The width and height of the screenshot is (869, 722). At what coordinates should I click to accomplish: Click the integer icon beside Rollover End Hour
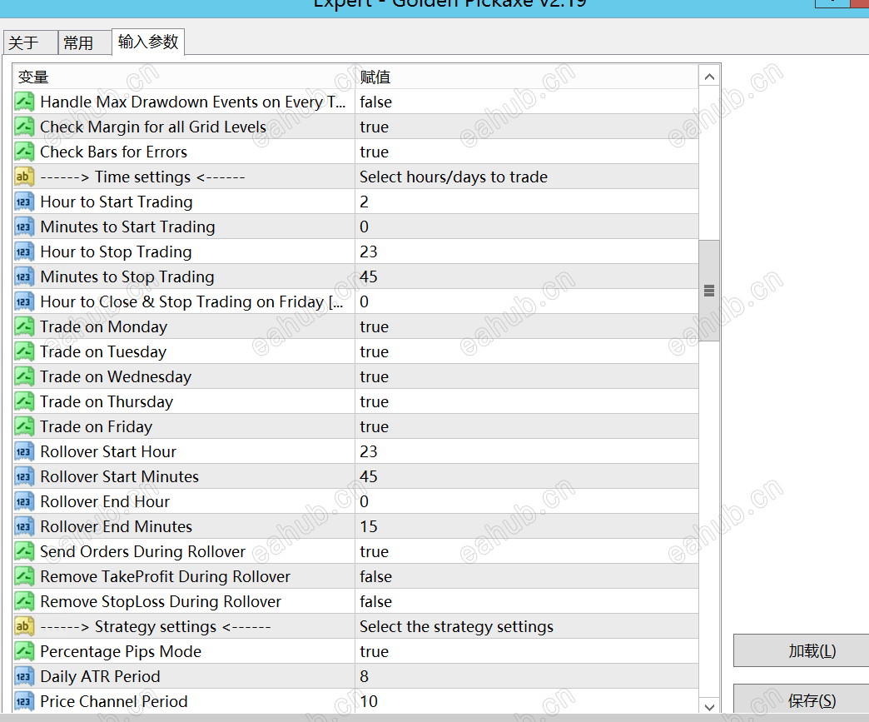click(x=24, y=501)
